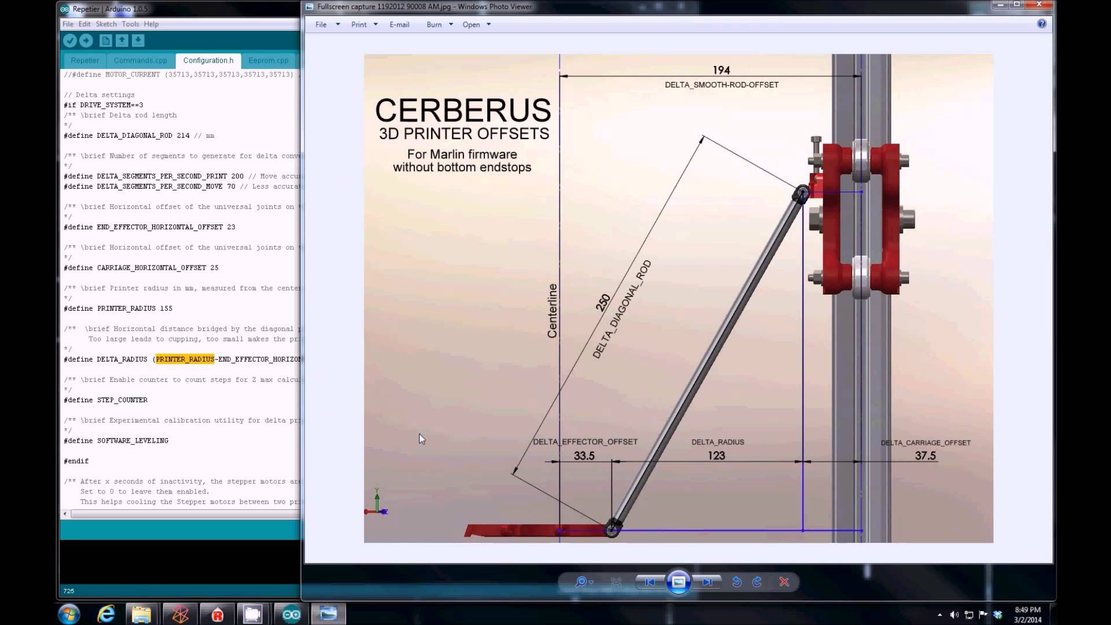Switch to Arduino from the taskbar
1111x625 pixels.
click(x=291, y=613)
